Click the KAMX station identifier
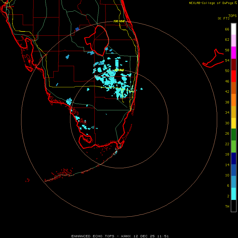238x238 pixels. pyautogui.click(x=127, y=236)
